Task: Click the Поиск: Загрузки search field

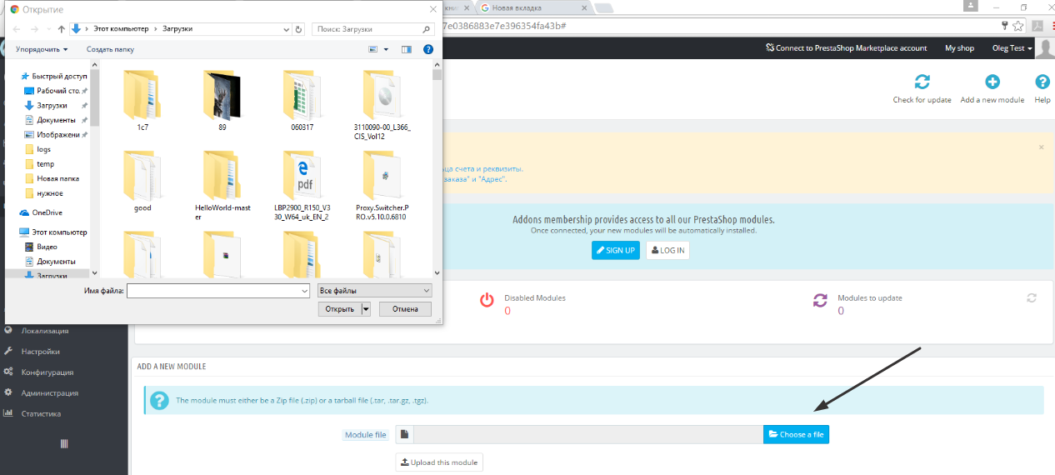Action: [x=373, y=28]
